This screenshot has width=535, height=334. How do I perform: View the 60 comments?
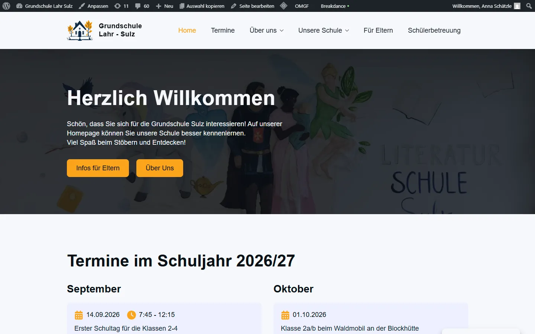point(142,6)
